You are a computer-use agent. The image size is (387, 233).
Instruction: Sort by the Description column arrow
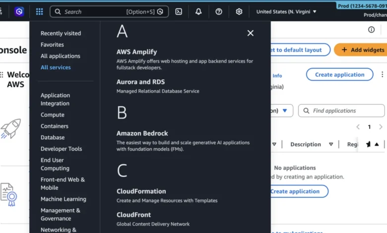coord(331,144)
